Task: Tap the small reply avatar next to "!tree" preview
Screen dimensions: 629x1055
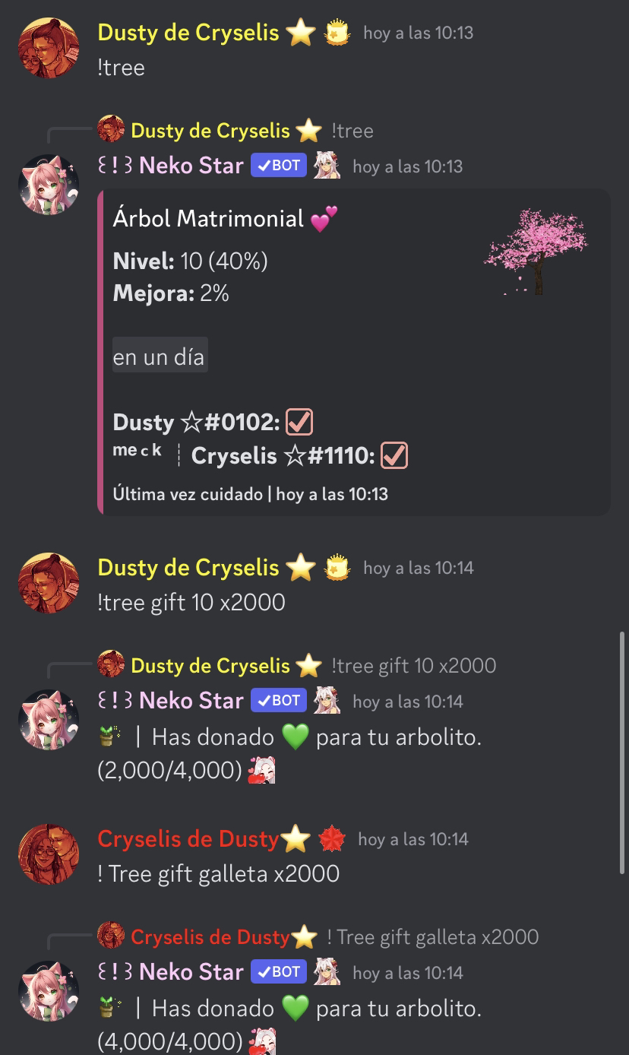Action: click(x=111, y=131)
